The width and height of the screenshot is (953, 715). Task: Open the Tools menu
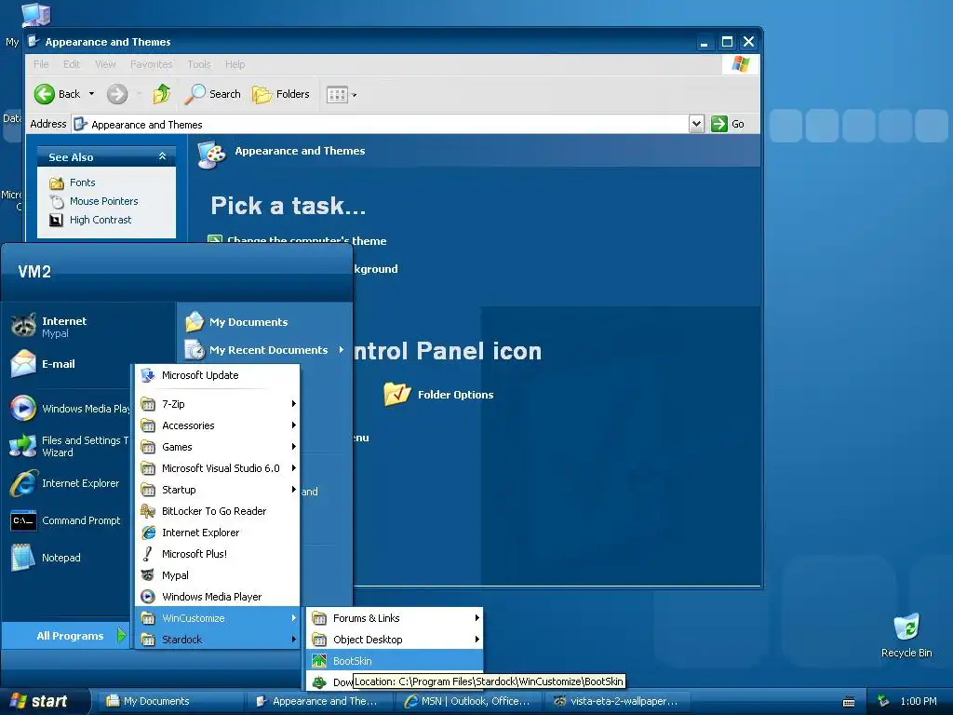point(199,64)
